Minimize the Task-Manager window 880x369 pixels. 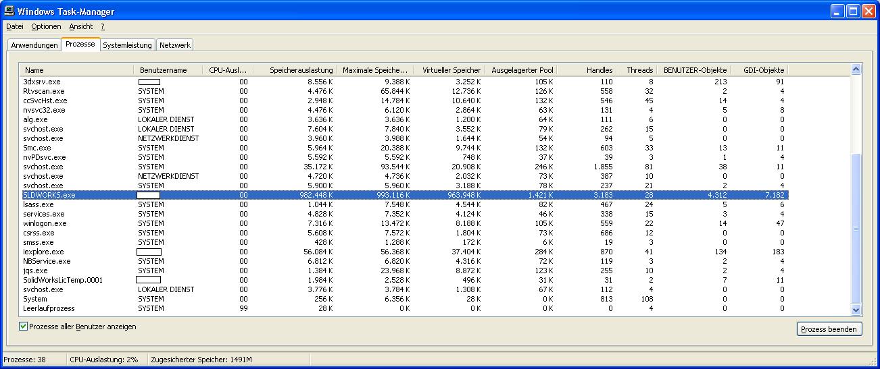tap(837, 11)
